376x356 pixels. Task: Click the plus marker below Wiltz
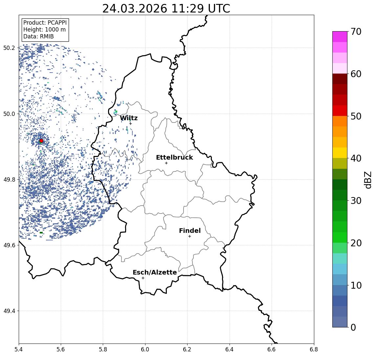point(130,123)
